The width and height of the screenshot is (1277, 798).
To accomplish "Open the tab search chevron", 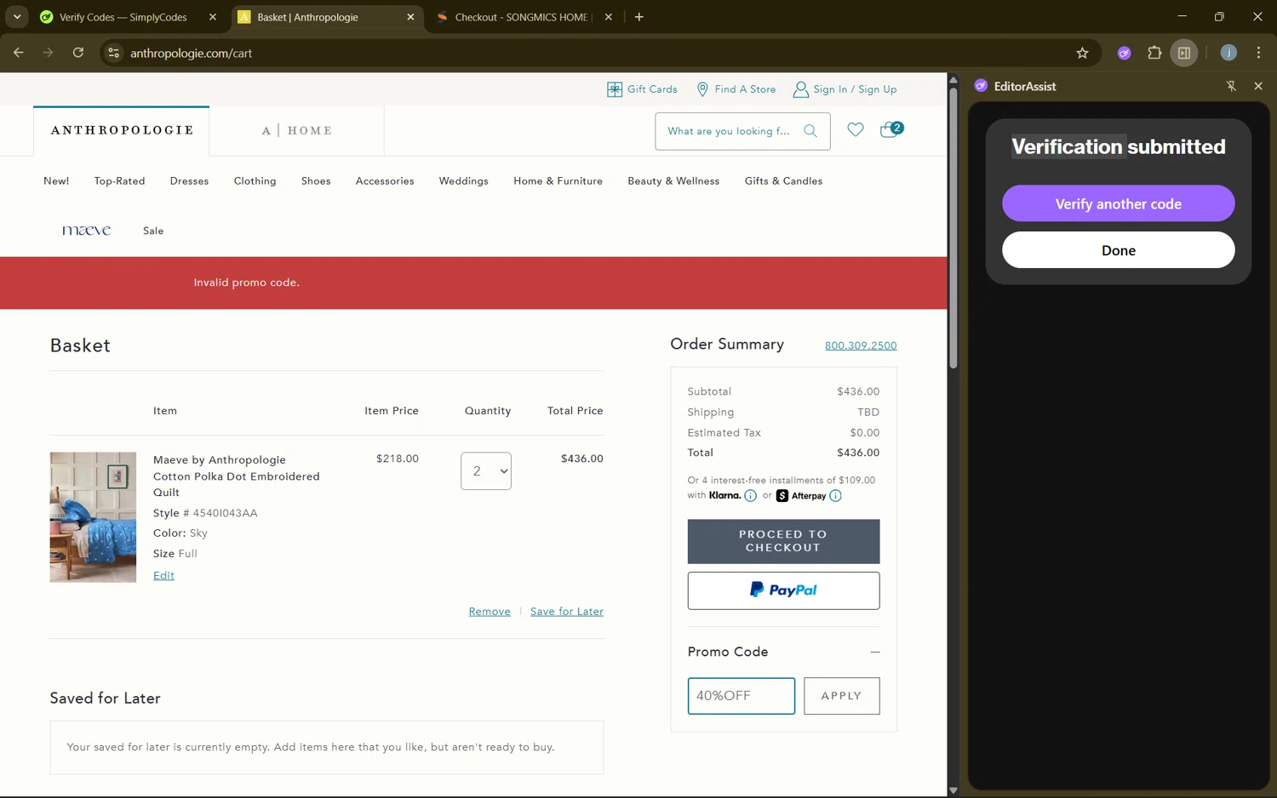I will pos(17,17).
